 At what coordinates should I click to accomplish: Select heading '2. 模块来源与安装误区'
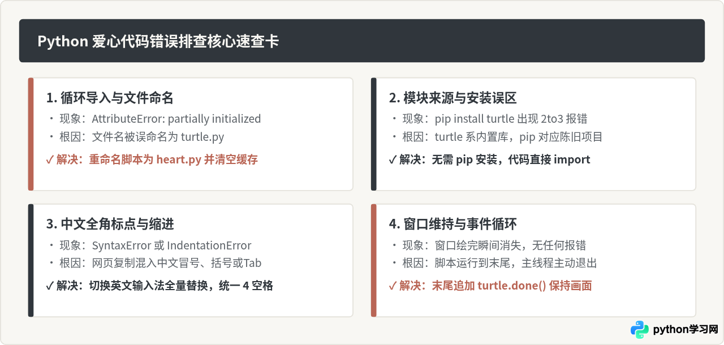pos(453,98)
